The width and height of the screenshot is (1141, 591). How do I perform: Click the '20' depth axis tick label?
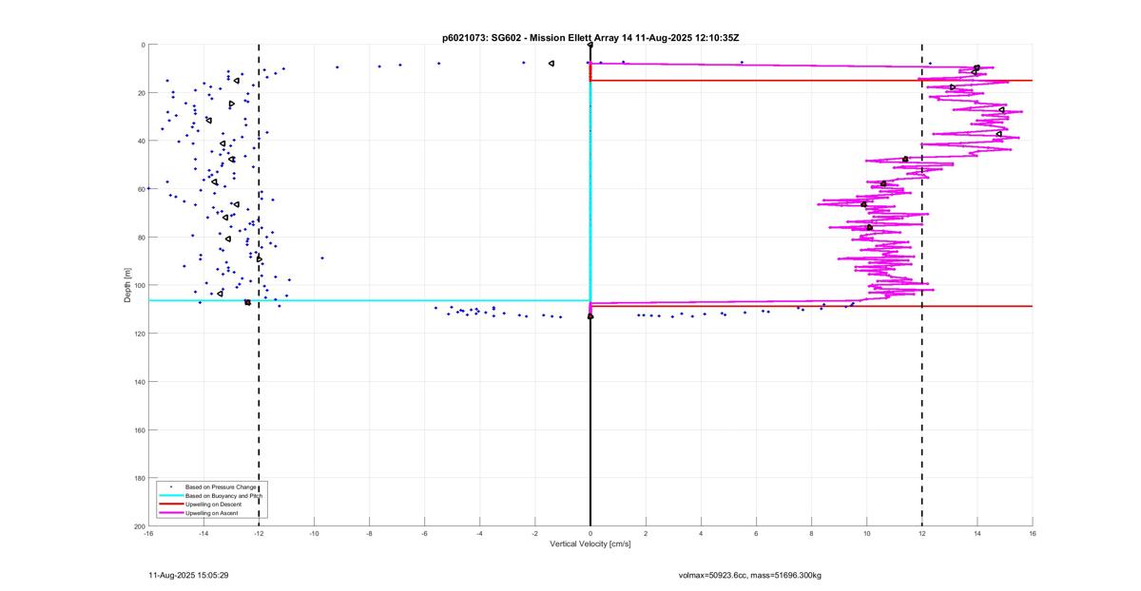141,93
